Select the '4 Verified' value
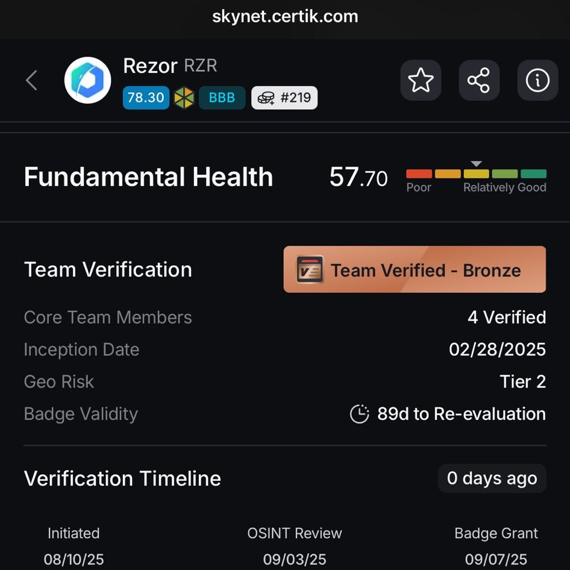 coord(507,318)
